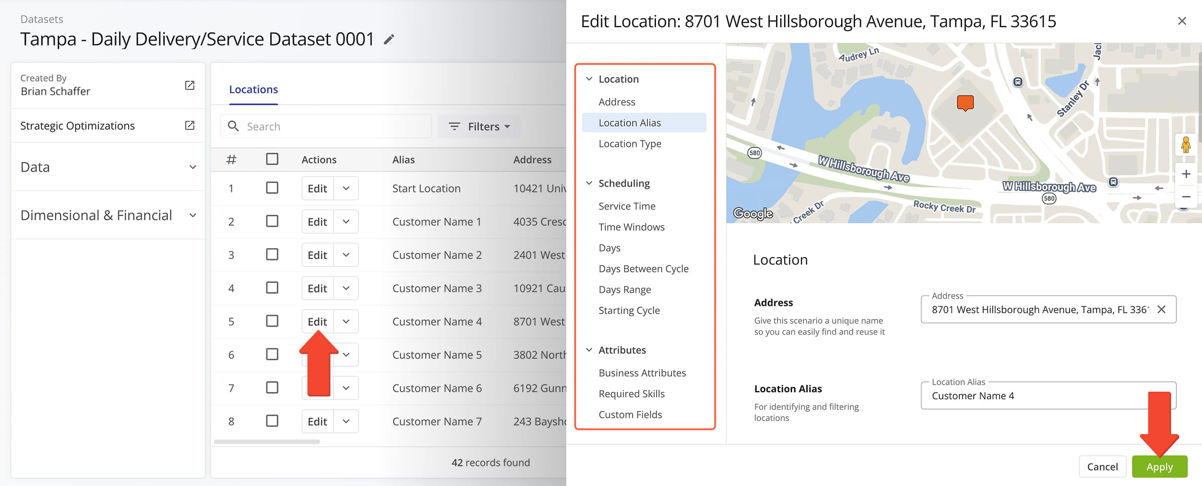Select the header select-all checkbox
Viewport: 1202px width, 486px height.
272,159
